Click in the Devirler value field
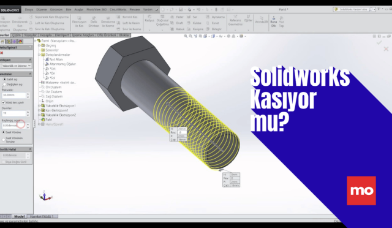The height and width of the screenshot is (228, 392). [13, 113]
